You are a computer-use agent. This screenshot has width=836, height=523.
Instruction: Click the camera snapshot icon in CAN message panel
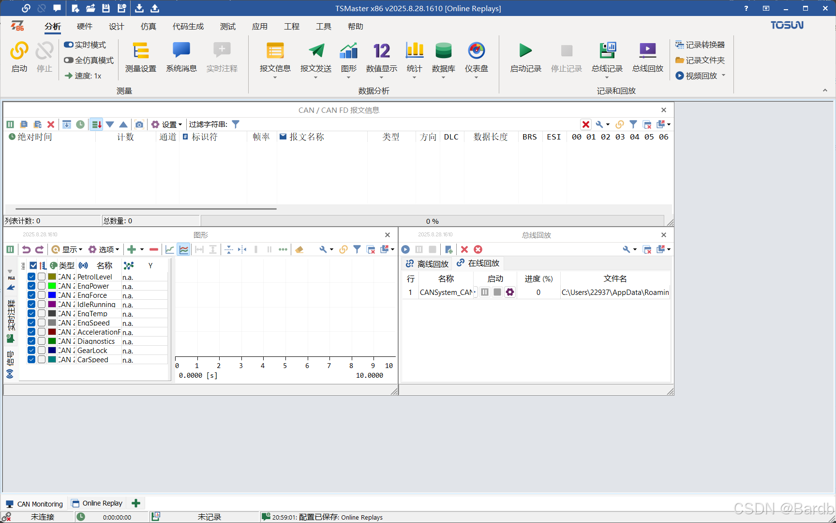139,124
